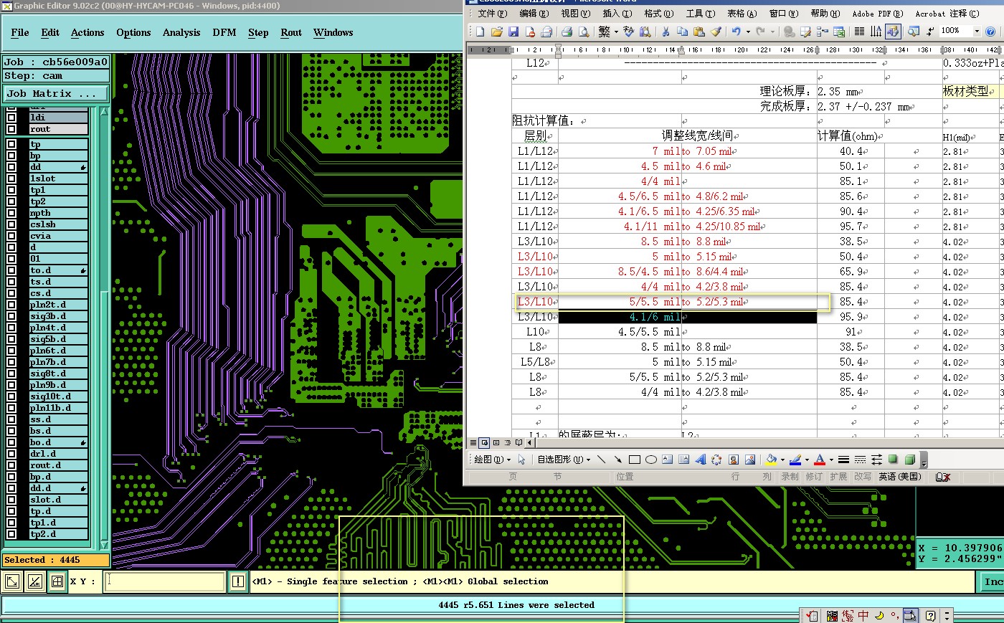Click the diagonal-arrow coordinate icon left of X Y
This screenshot has width=1004, height=623.
point(12,581)
